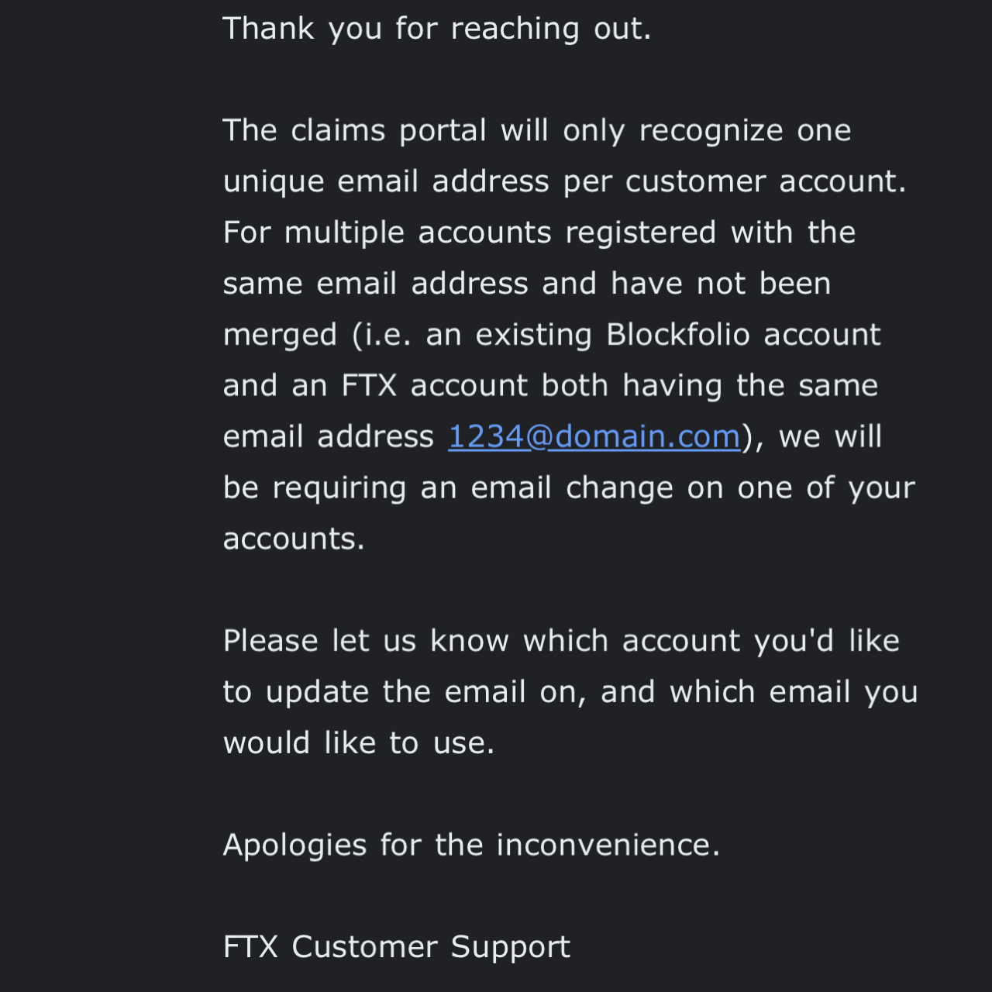Click the line 'same email address and have not been'
This screenshot has width=992, height=992.
(527, 284)
